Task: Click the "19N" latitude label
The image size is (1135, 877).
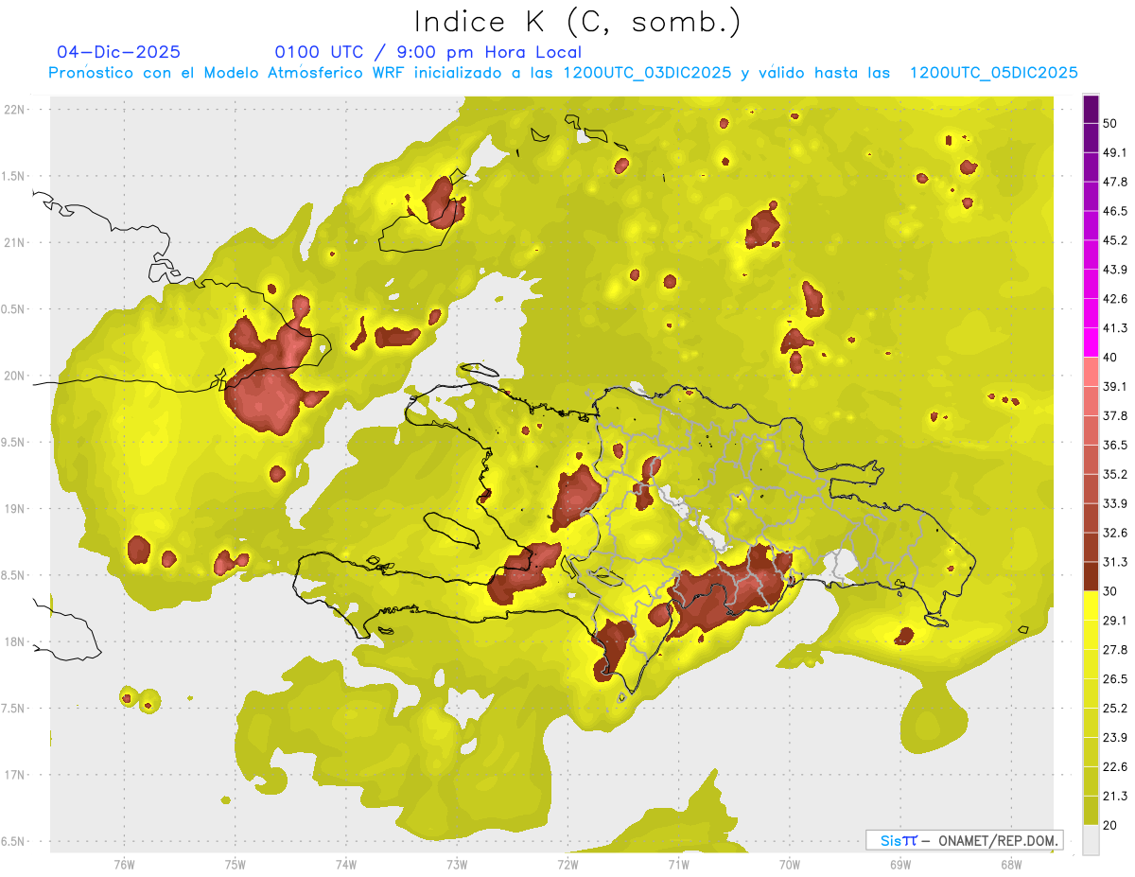Action: (x=14, y=508)
